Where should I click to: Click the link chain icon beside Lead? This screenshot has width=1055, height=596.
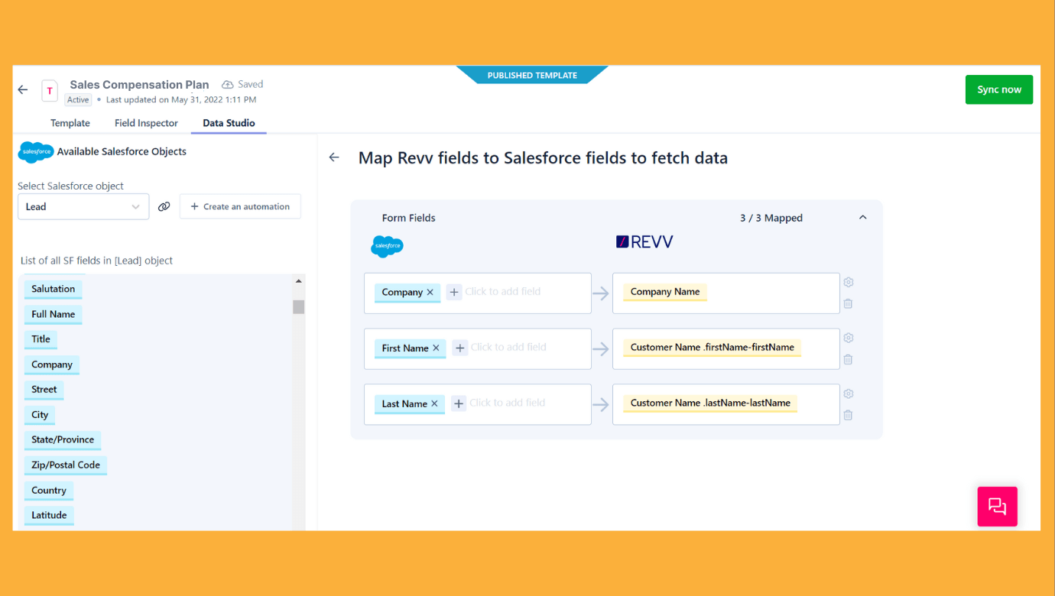click(x=164, y=206)
